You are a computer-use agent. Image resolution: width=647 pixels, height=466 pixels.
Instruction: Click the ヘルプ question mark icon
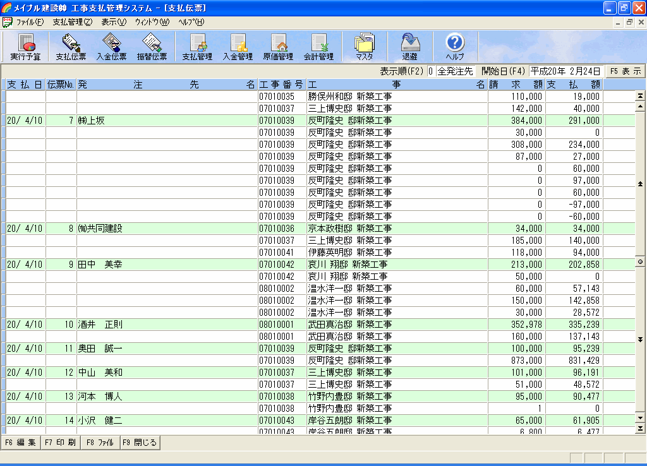455,47
